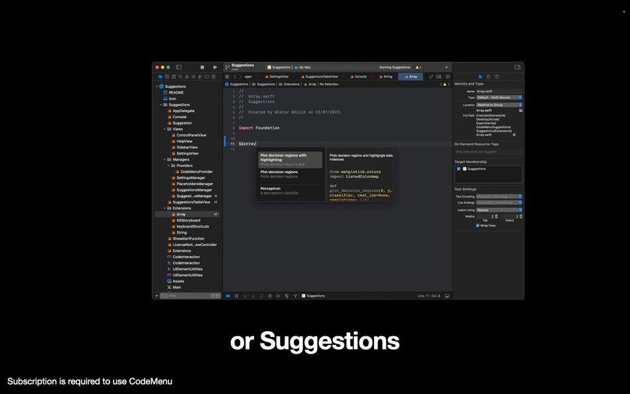This screenshot has height=394, width=630.
Task: Click the reveal in Finder folder icon
Action: (521, 110)
